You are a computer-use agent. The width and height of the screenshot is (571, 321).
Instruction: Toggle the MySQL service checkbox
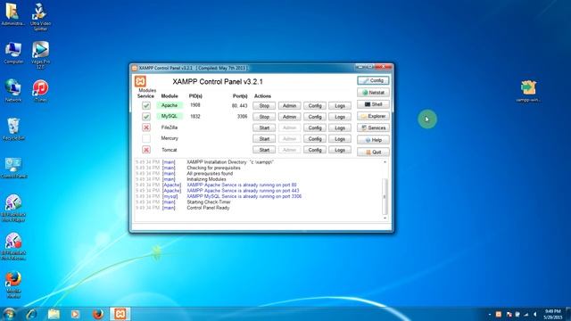point(146,117)
